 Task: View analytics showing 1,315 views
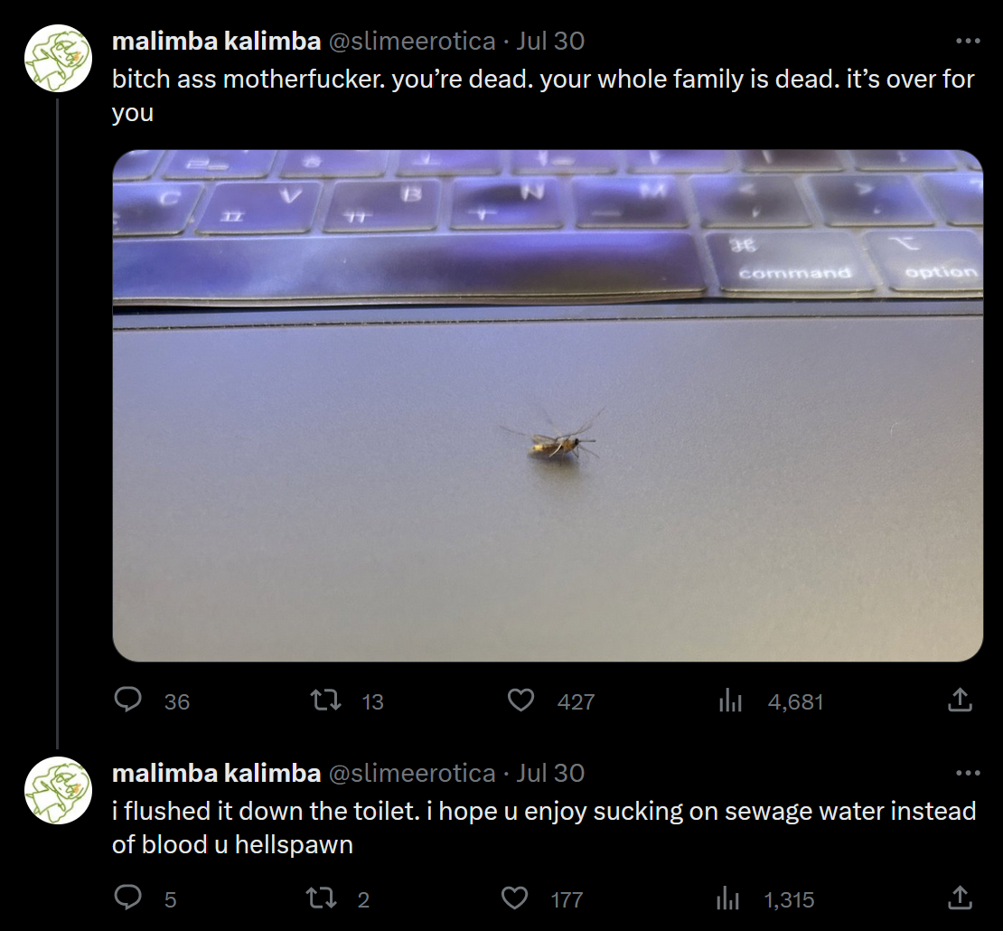click(727, 898)
